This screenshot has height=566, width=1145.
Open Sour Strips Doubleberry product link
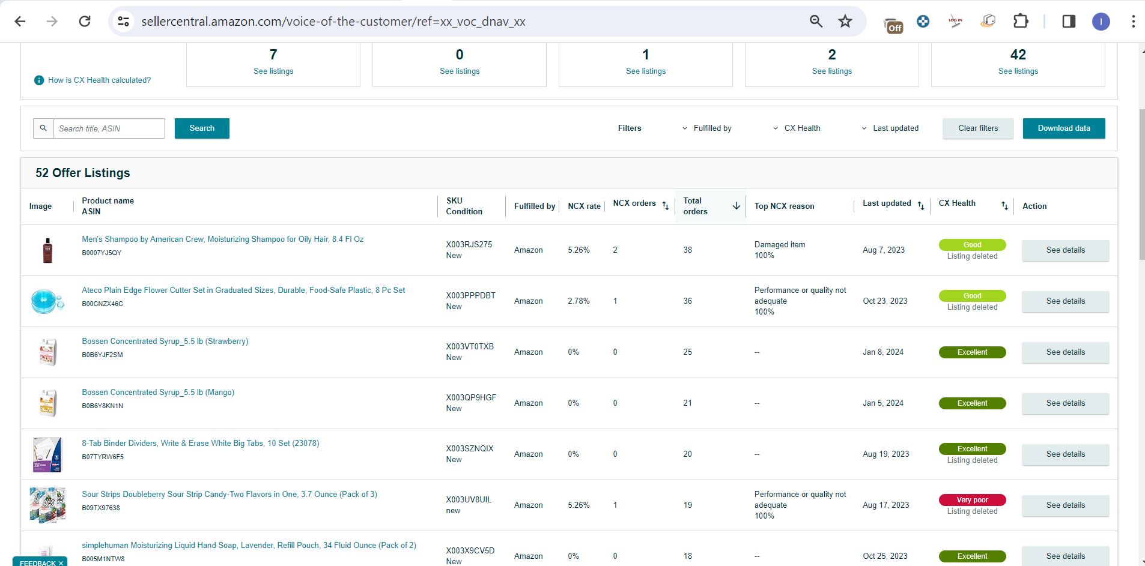click(x=229, y=495)
